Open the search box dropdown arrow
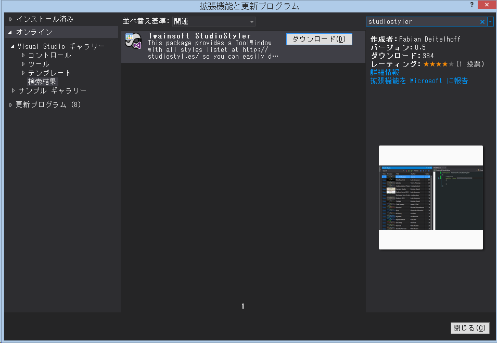 pos(490,21)
